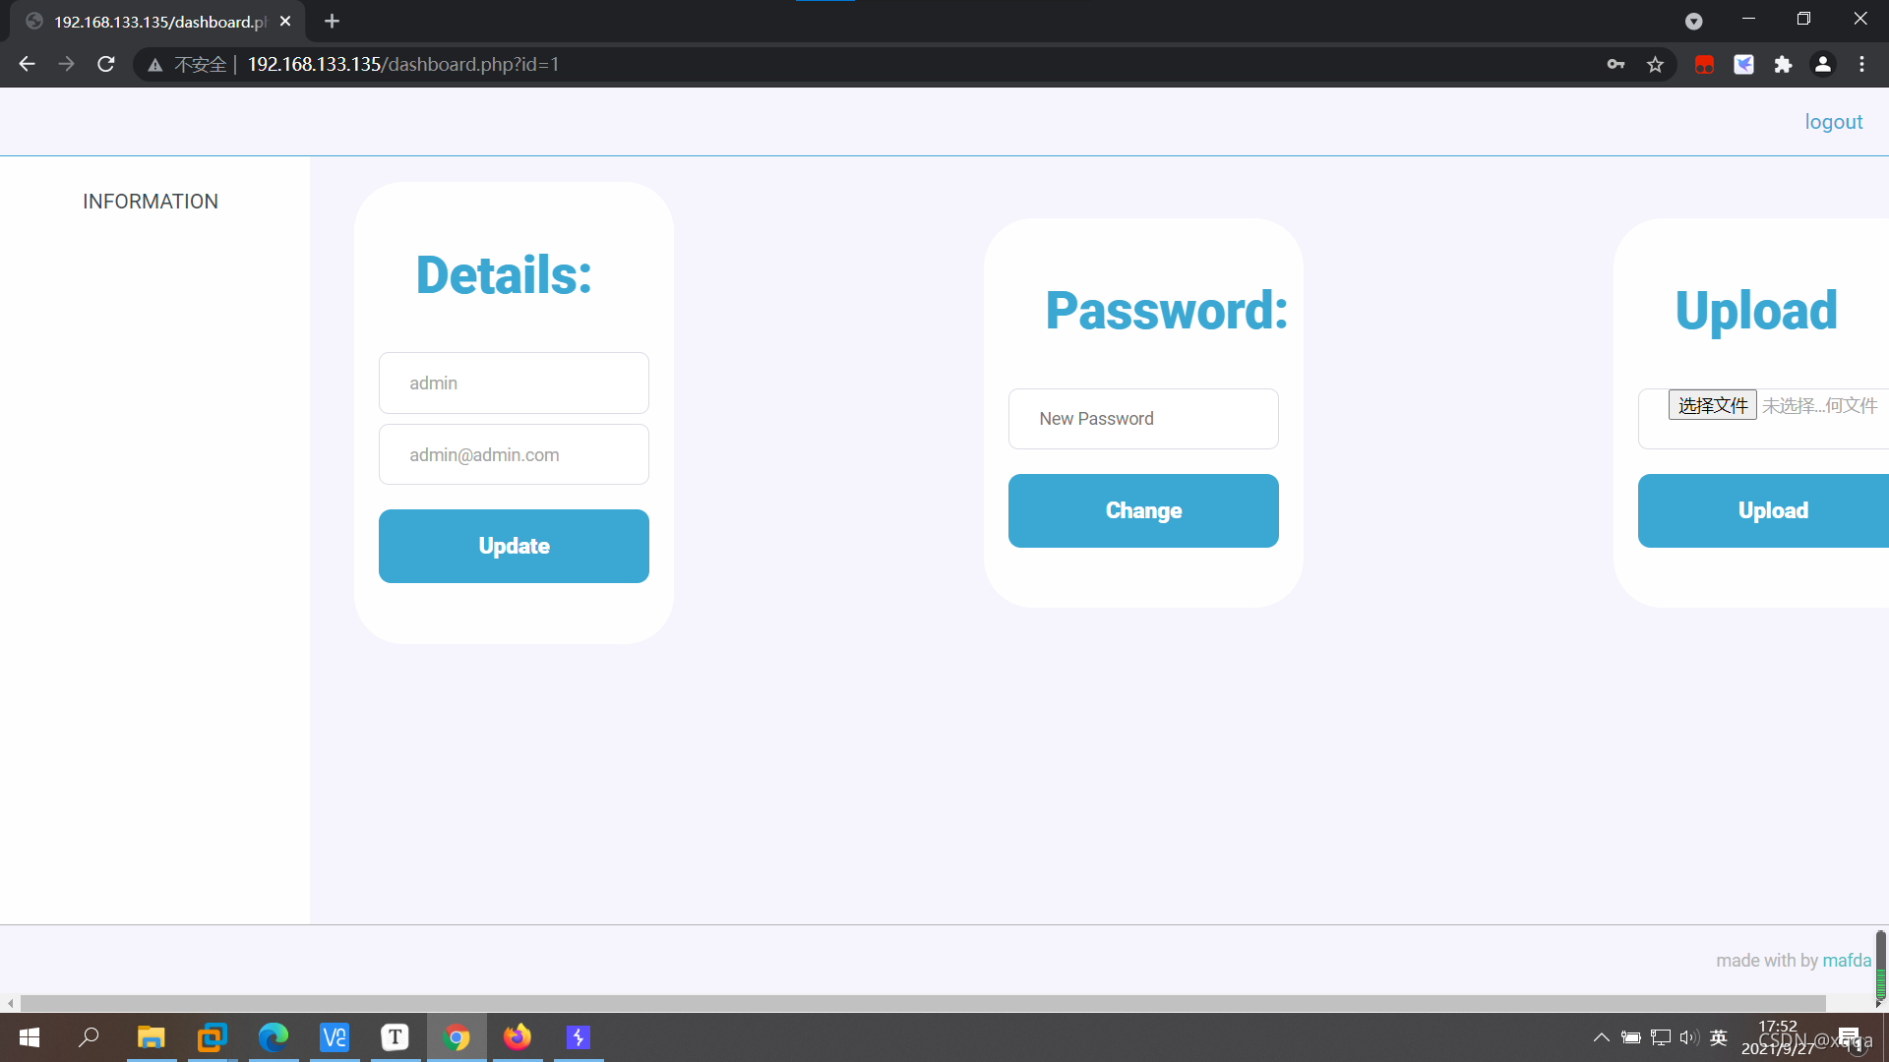The height and width of the screenshot is (1062, 1889).
Task: Open Chrome three-dot menu
Action: click(1861, 64)
